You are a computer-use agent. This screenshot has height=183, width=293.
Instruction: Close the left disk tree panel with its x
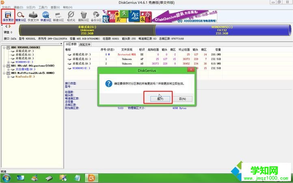point(61,44)
